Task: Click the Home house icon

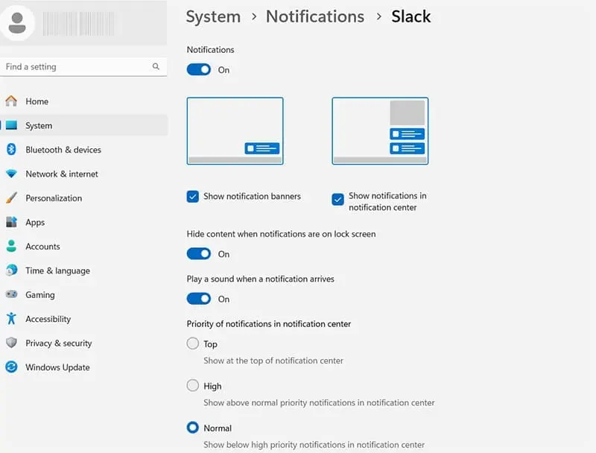Action: [x=11, y=101]
